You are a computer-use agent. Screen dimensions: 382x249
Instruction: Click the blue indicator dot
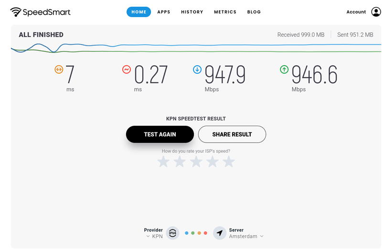[x=187, y=233]
